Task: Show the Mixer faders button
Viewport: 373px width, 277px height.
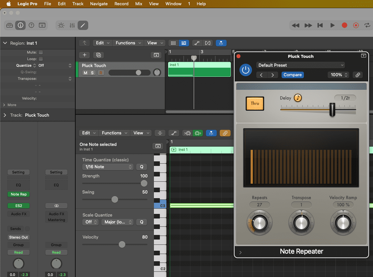Action: click(x=72, y=25)
